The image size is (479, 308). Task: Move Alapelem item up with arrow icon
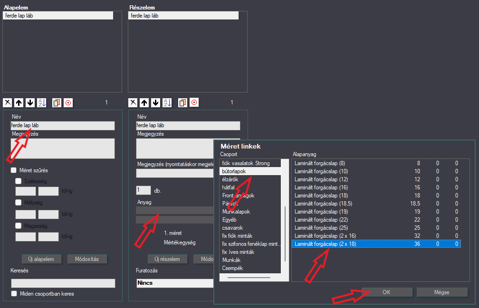[19, 103]
